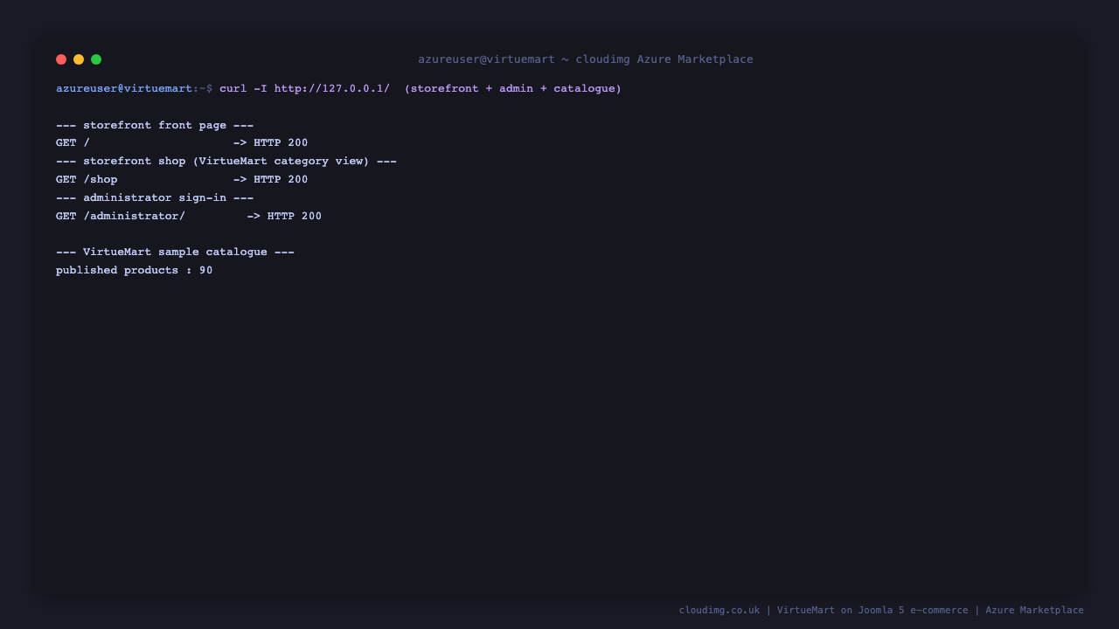1119x629 pixels.
Task: Click the red close window dot
Action: pyautogui.click(x=61, y=59)
